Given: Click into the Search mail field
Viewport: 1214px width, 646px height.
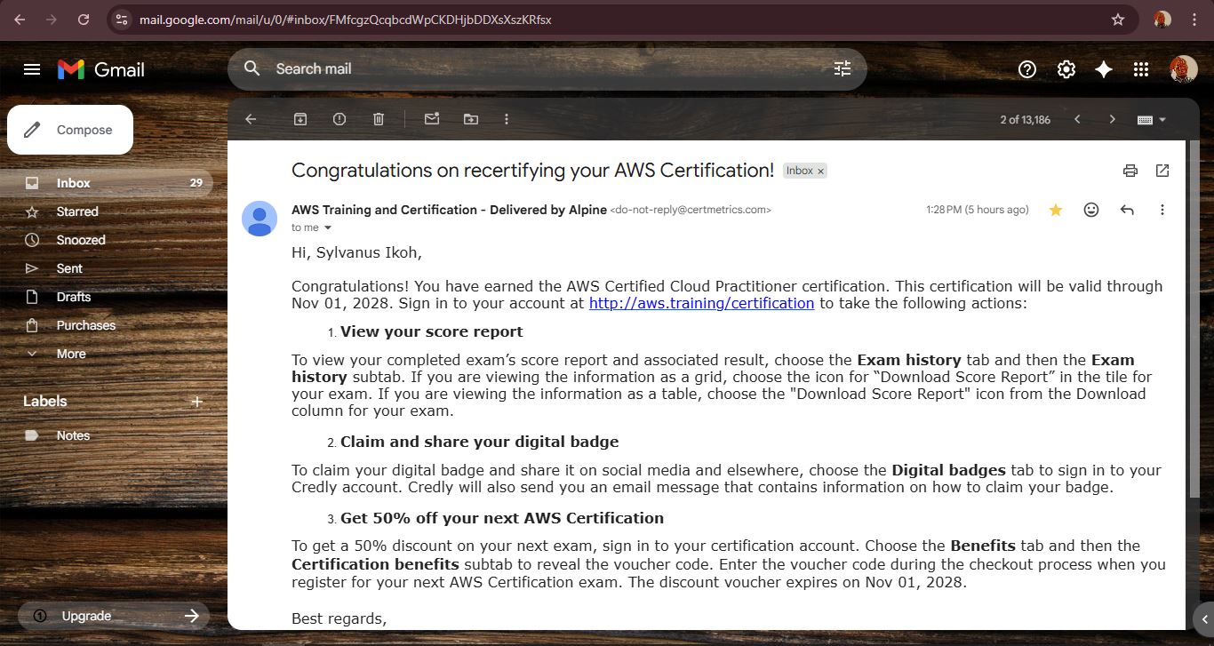Looking at the screenshot, I should click(x=533, y=69).
